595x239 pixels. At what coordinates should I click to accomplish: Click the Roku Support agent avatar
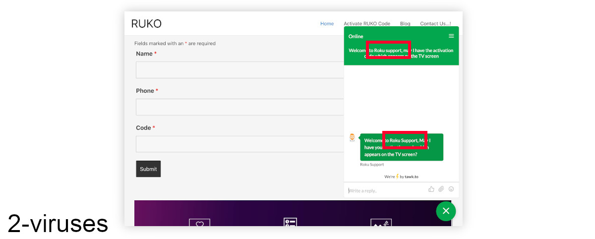[352, 138]
